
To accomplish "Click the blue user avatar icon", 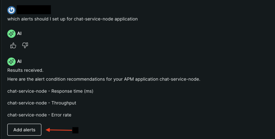I will pyautogui.click(x=11, y=10).
